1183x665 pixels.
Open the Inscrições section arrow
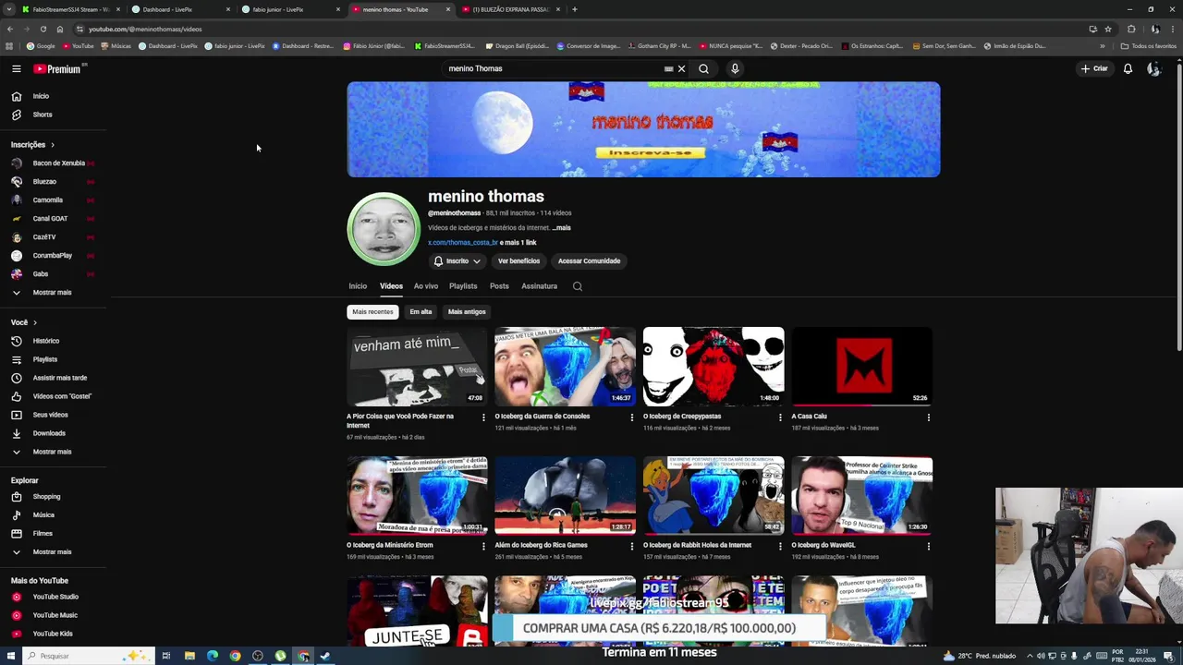click(53, 145)
